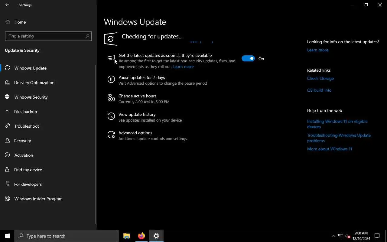Go to the Windows Security section
The height and width of the screenshot is (242, 387).
point(48,97)
